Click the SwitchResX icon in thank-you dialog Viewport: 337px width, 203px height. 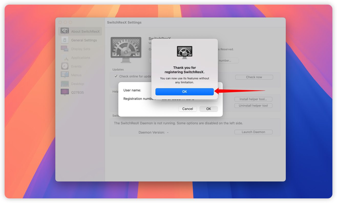click(x=184, y=52)
